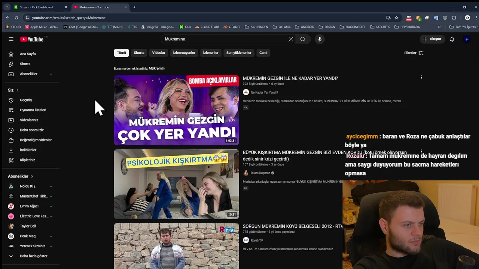
Task: Select the Canlı filter chip
Action: pyautogui.click(x=263, y=53)
